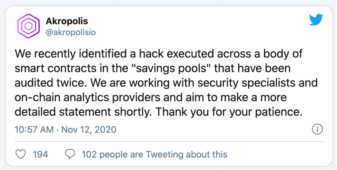
Task: Click the word "Tweeting" in footer
Action: [165, 154]
